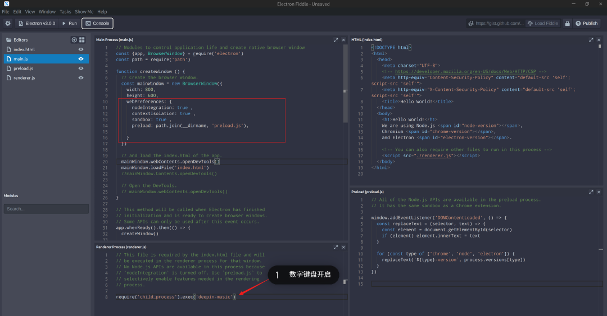Open the Tasks menu
The width and height of the screenshot is (607, 316).
pos(65,12)
